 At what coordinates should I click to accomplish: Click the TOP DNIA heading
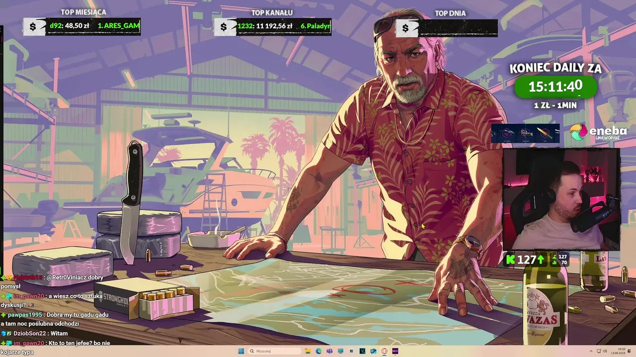pyautogui.click(x=450, y=13)
